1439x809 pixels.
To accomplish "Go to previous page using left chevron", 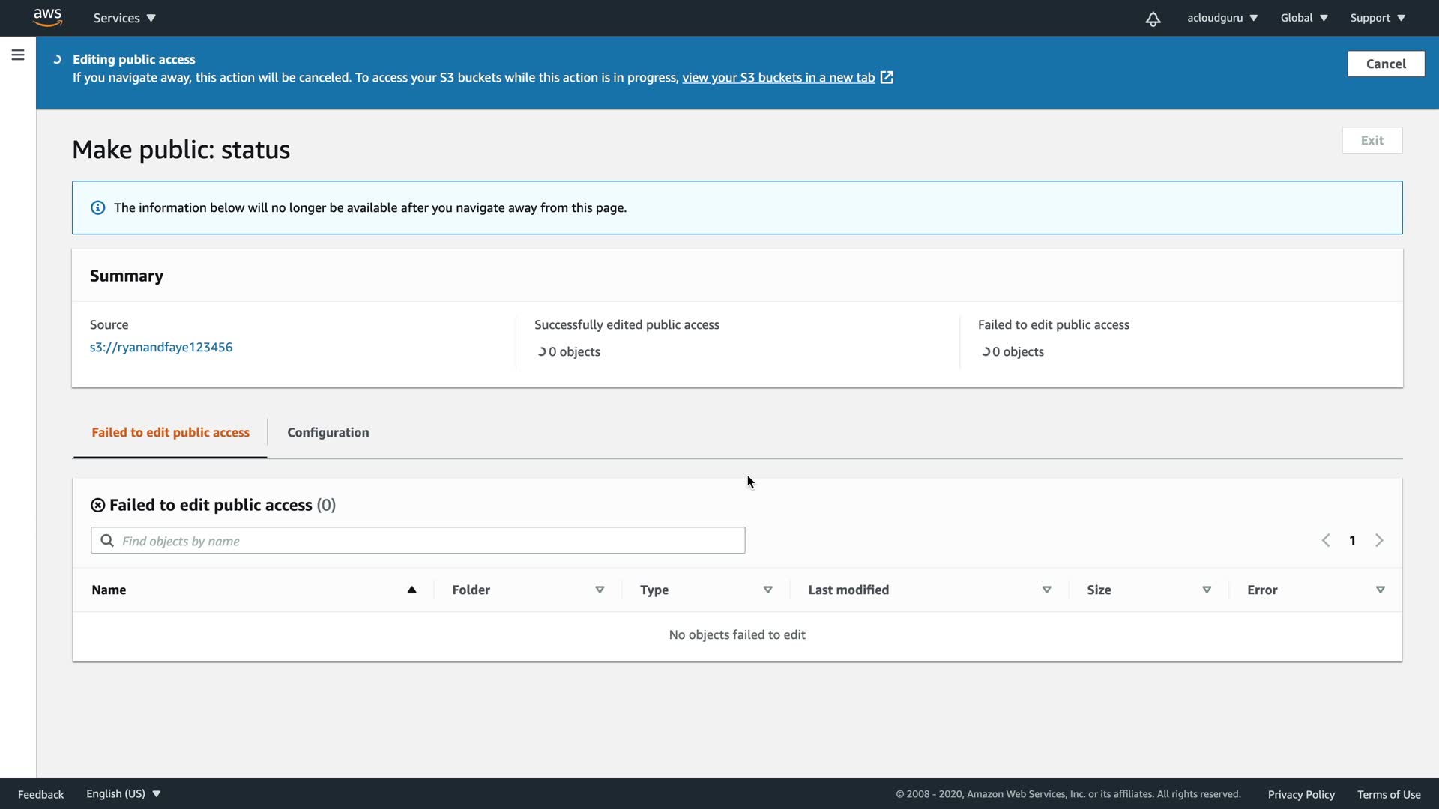I will [1326, 541].
